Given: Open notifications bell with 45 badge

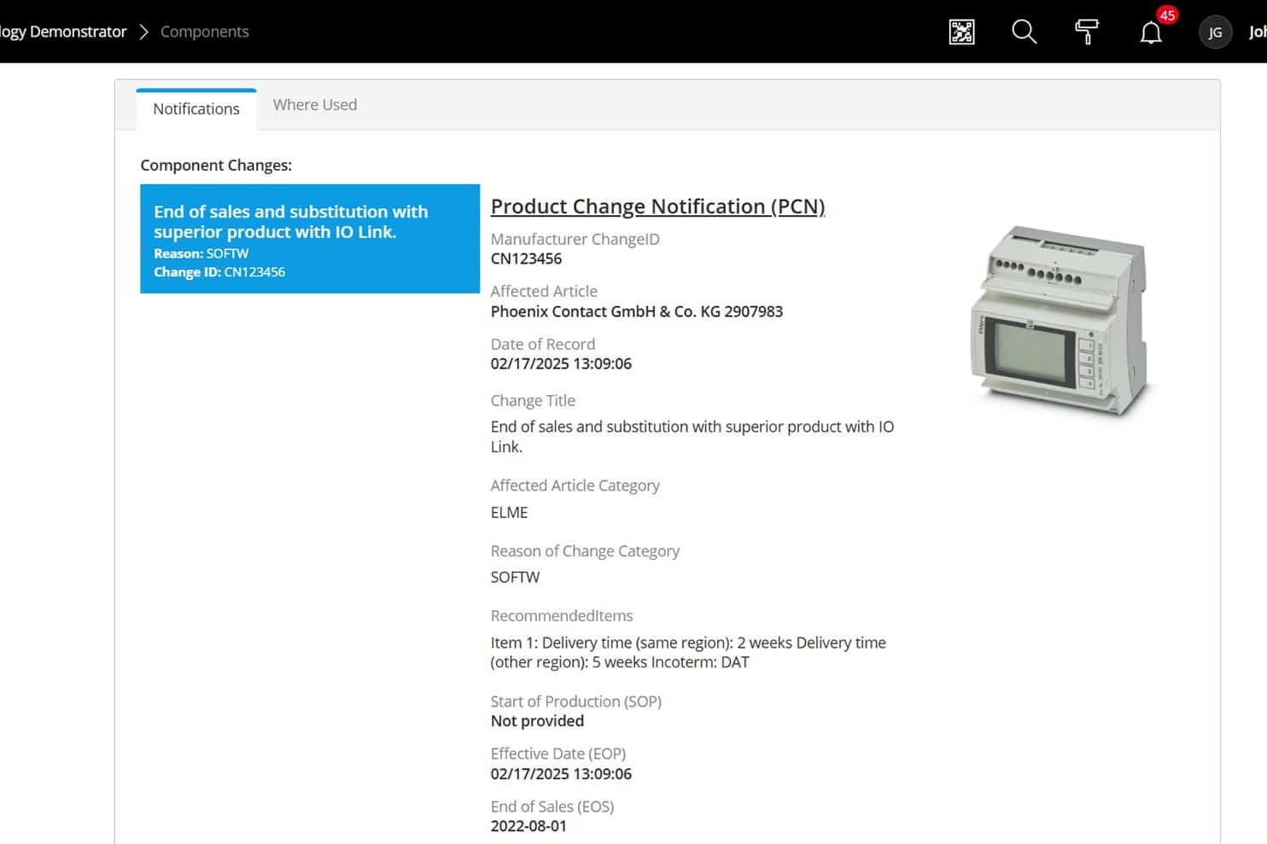Looking at the screenshot, I should click(1151, 32).
